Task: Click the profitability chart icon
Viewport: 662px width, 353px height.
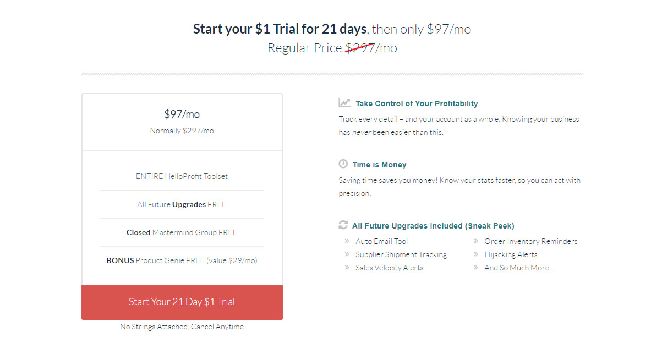Action: tap(344, 102)
